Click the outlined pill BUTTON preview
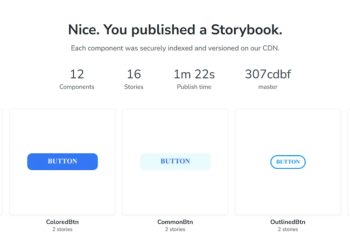350x236 pixels. (x=288, y=162)
